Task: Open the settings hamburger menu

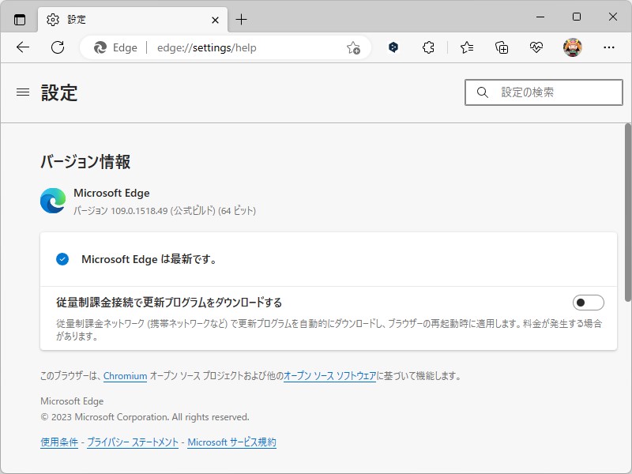Action: click(22, 92)
